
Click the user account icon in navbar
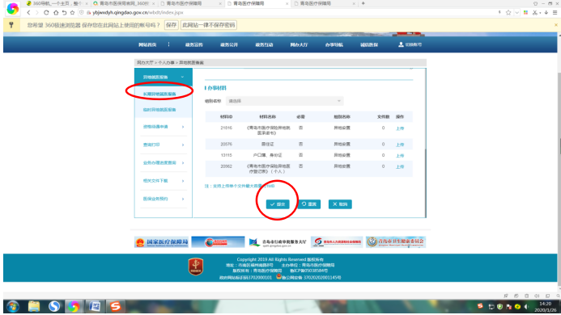(401, 44)
